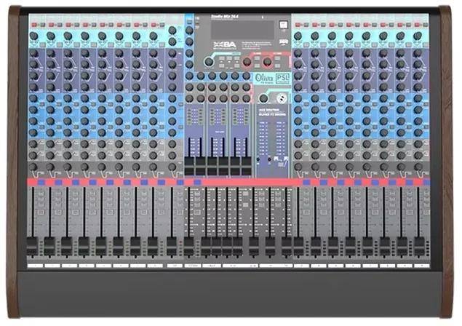Grab the second channel's fader cap

pyautogui.click(x=49, y=247)
